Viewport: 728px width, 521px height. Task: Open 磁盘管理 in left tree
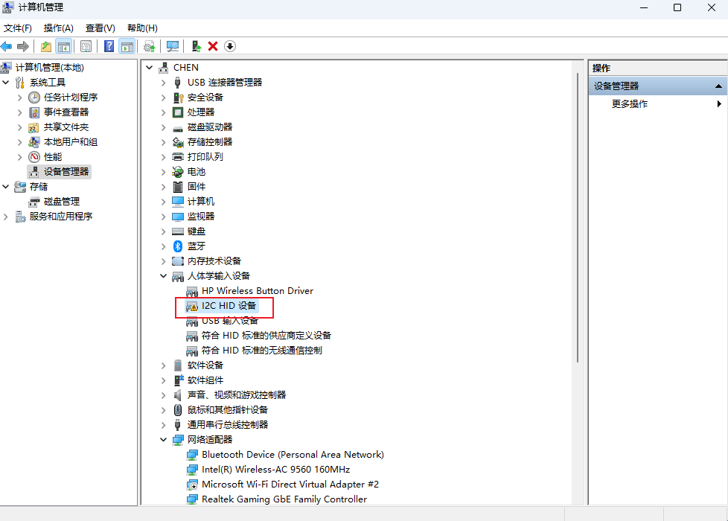click(62, 202)
